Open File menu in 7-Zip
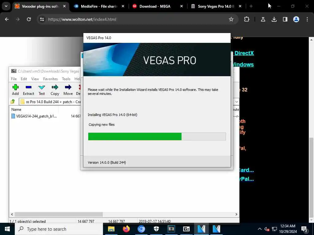314x235 pixels. [14, 79]
